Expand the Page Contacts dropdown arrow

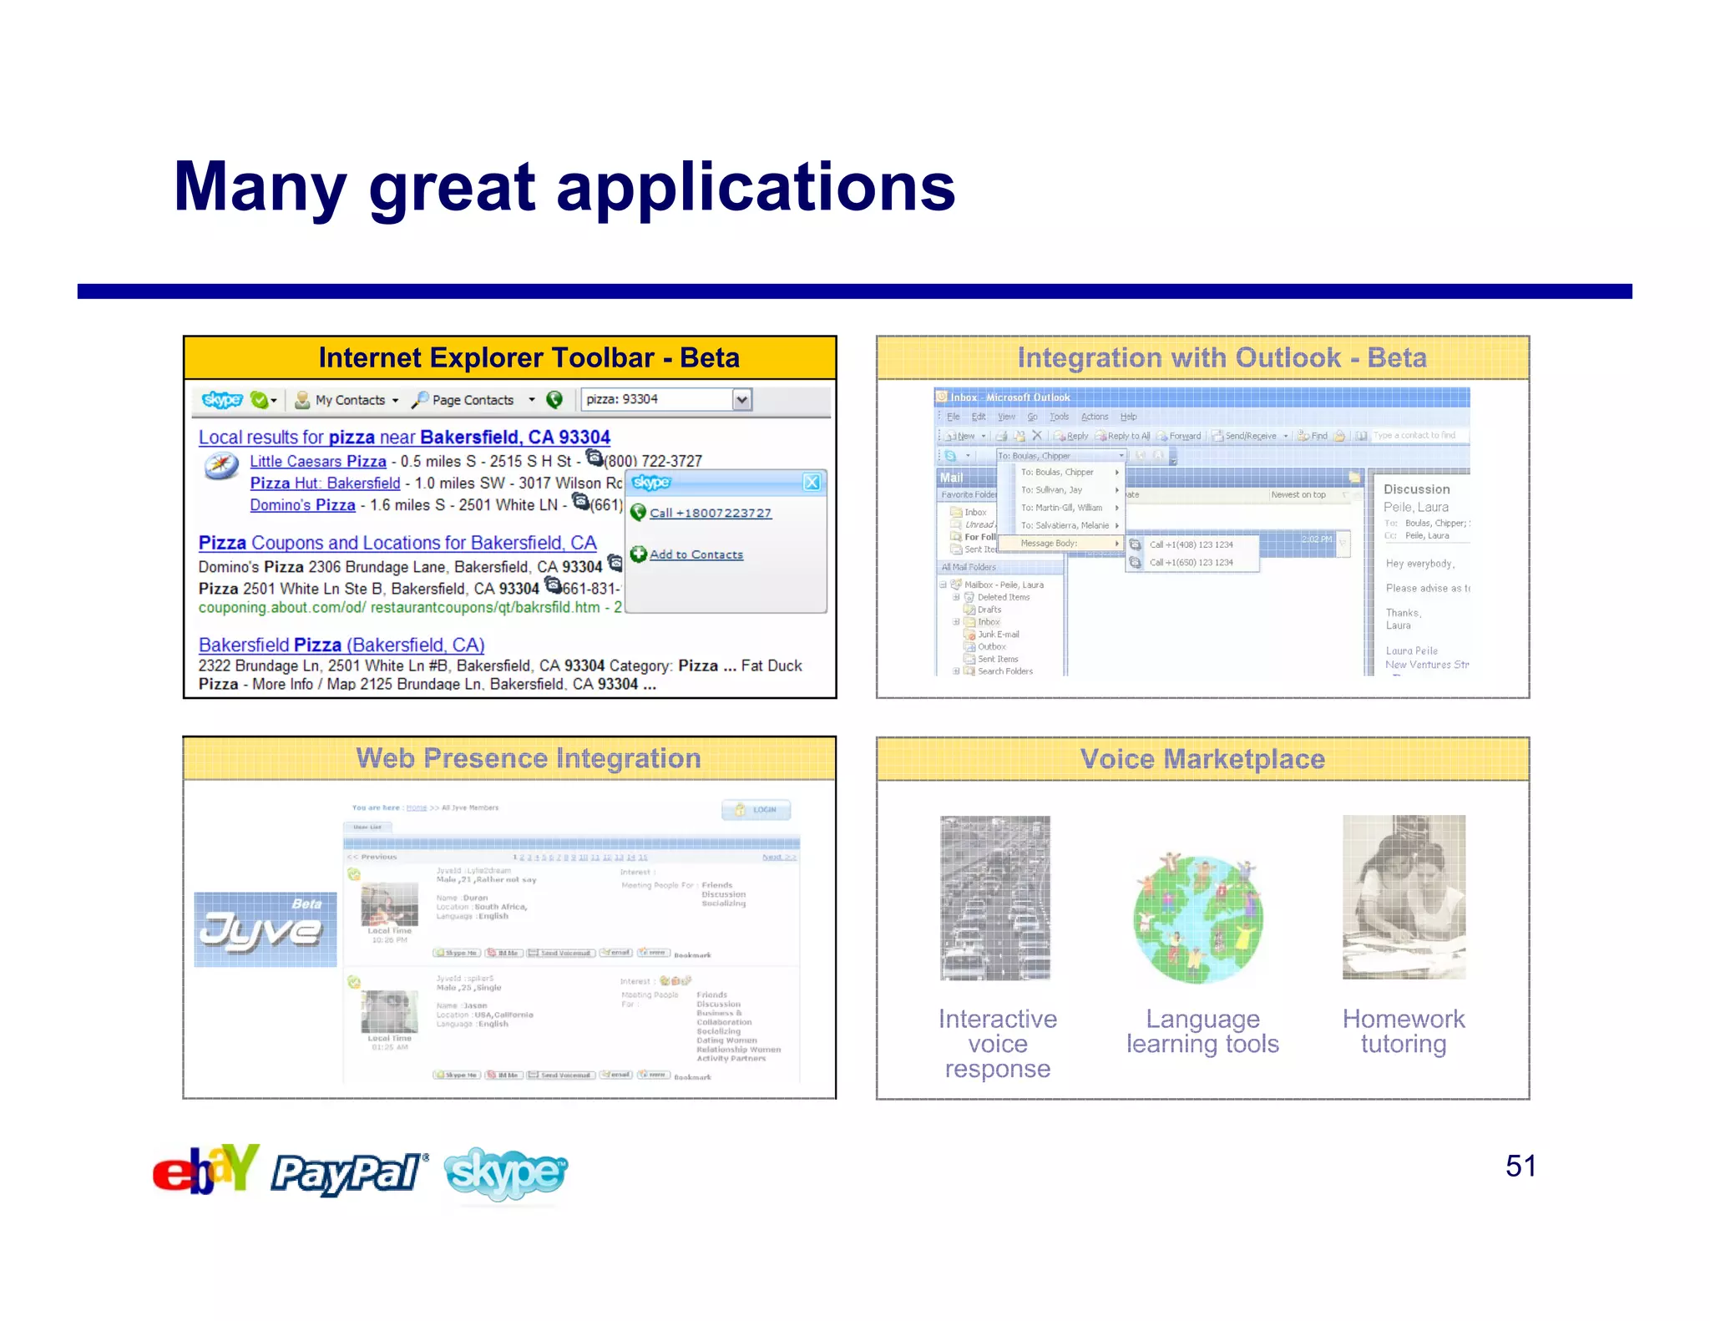(x=532, y=400)
